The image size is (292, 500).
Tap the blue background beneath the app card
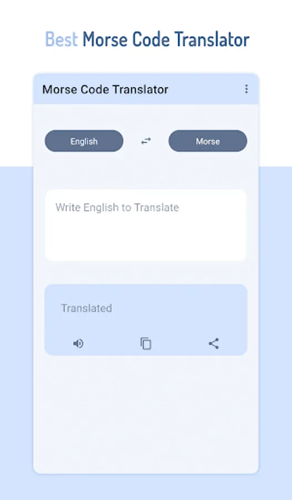[x=145, y=487]
